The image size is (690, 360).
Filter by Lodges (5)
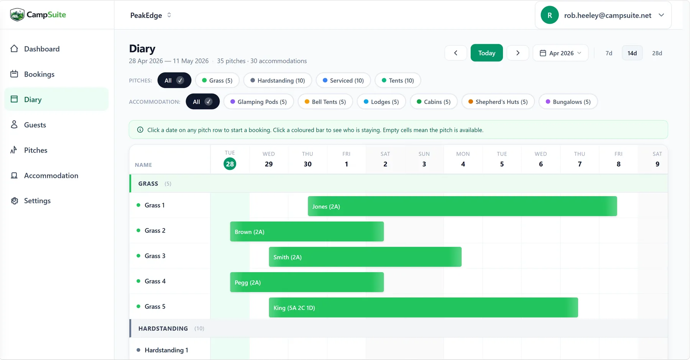381,102
